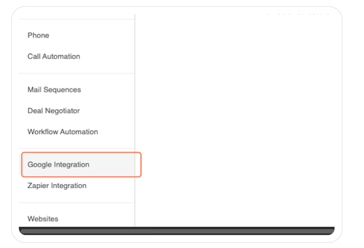
Task: Click the Workflow Automation text label
Action: [63, 132]
